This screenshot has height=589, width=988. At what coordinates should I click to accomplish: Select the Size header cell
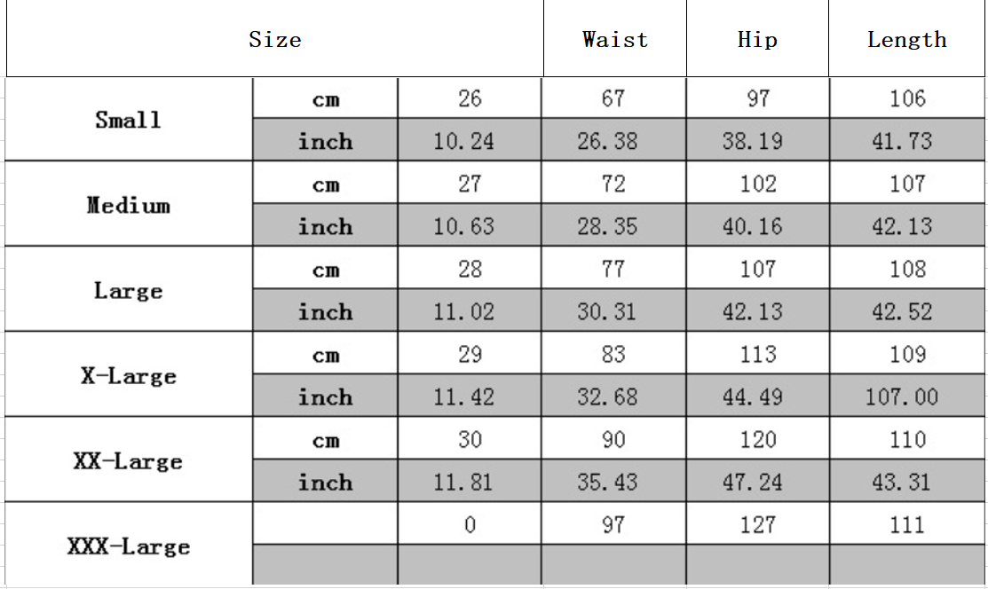[274, 39]
